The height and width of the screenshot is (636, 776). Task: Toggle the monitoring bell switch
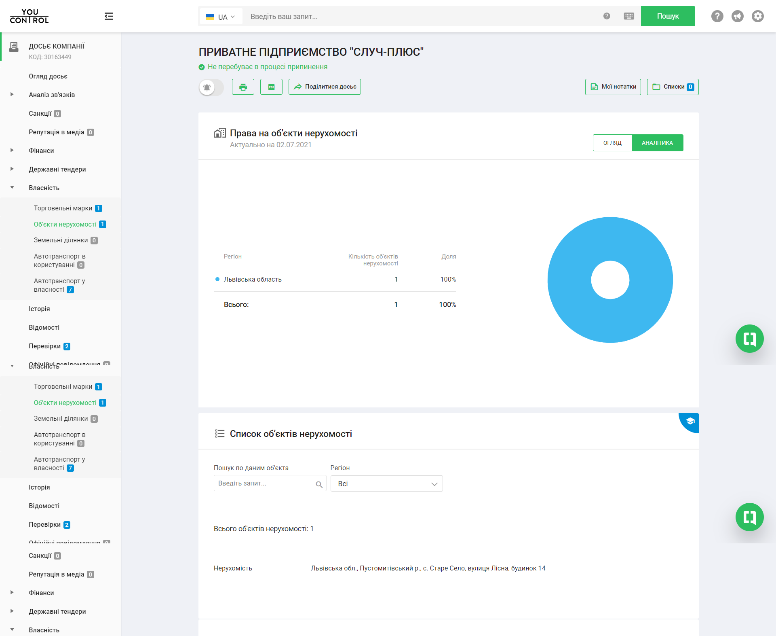211,87
